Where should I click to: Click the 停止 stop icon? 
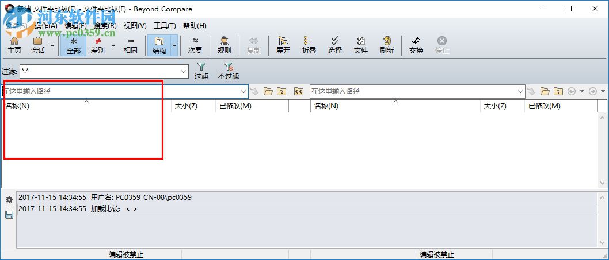[442, 45]
